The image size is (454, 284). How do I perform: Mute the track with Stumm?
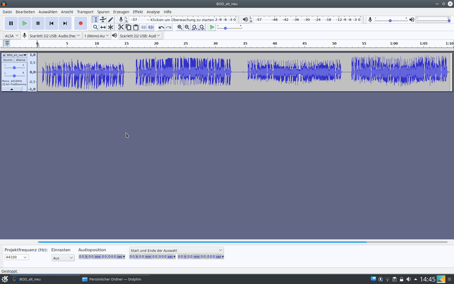(8, 60)
